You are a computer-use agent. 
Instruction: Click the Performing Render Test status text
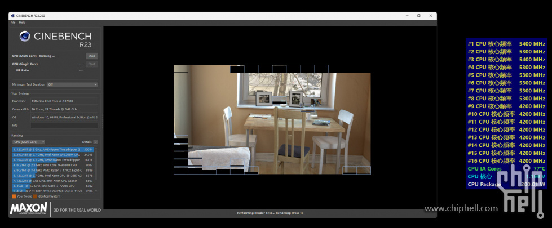270,213
